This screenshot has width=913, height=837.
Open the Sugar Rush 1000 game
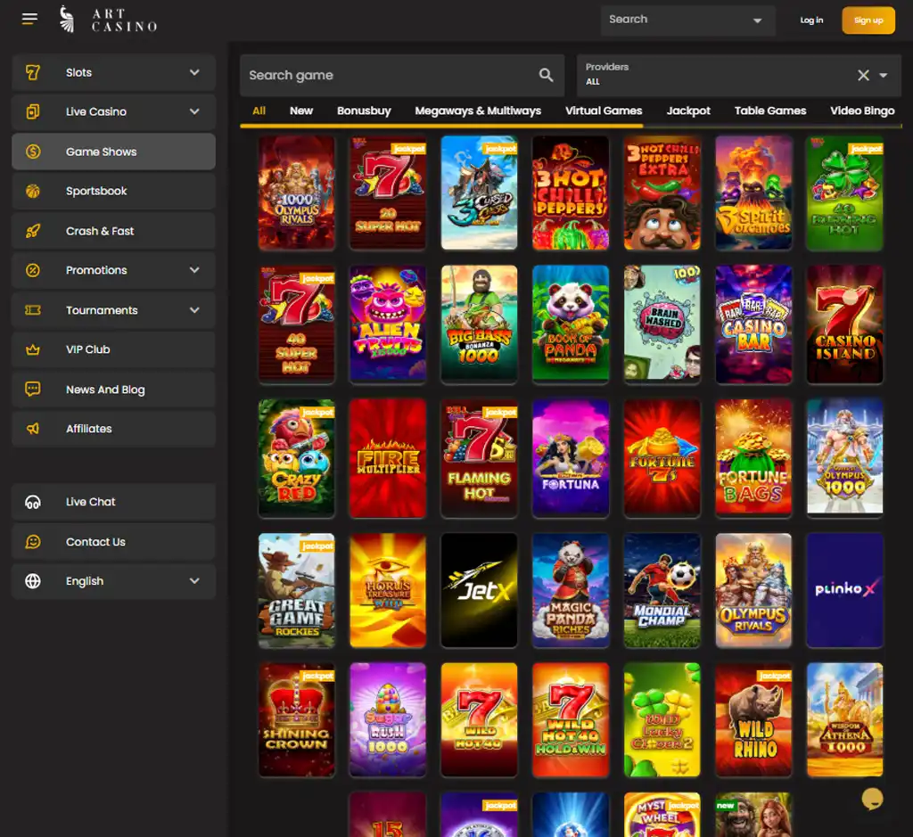[x=388, y=719]
